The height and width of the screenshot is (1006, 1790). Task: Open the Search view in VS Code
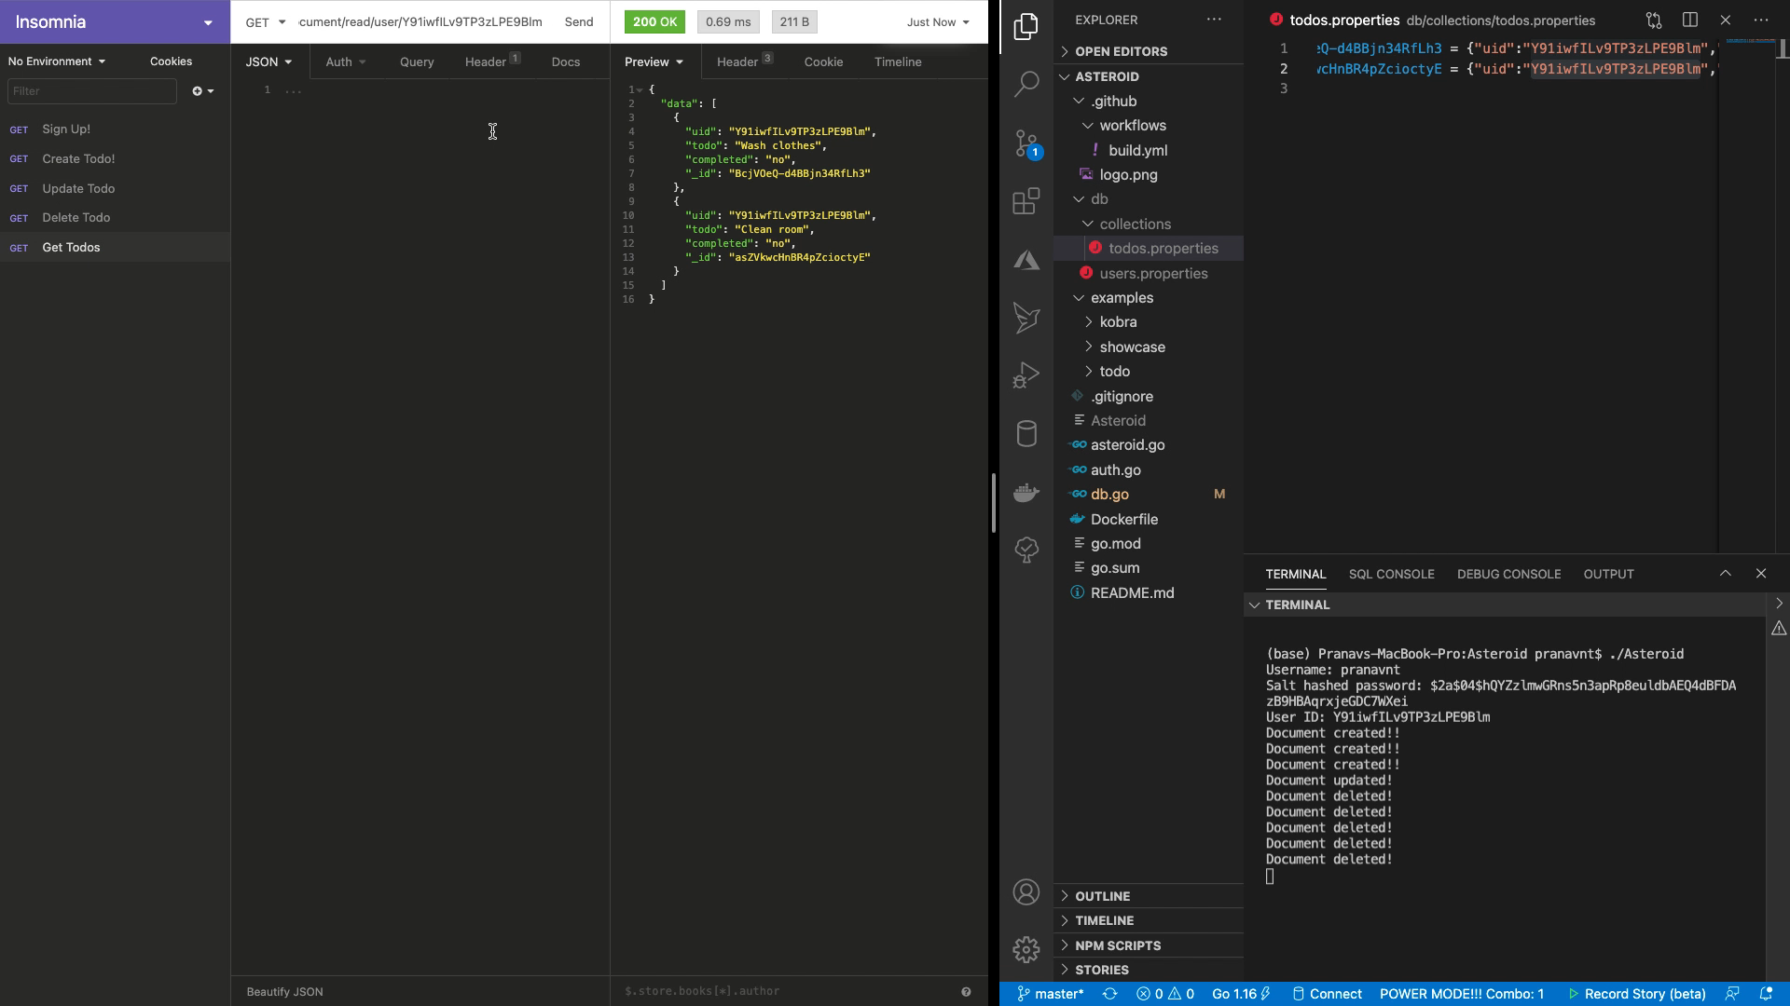pos(1026,84)
